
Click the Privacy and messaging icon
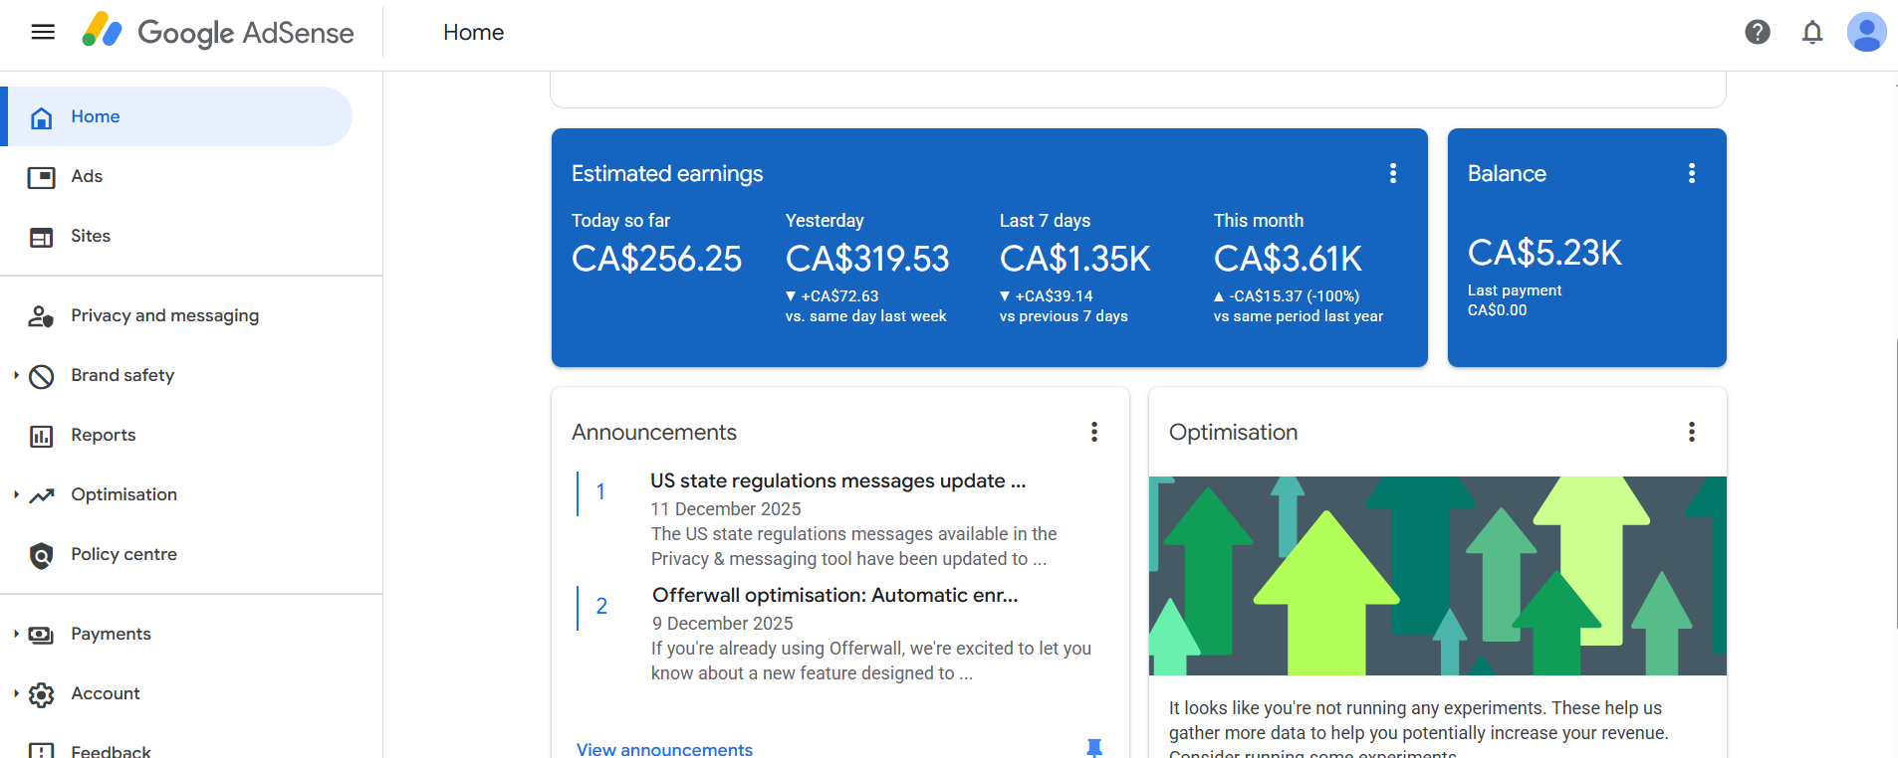coord(41,316)
